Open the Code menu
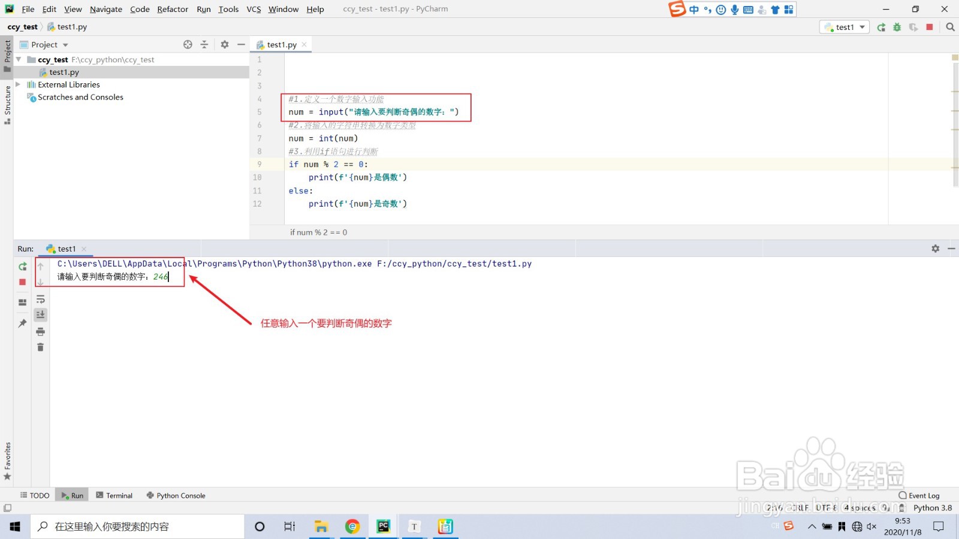This screenshot has height=539, width=959. 140,9
